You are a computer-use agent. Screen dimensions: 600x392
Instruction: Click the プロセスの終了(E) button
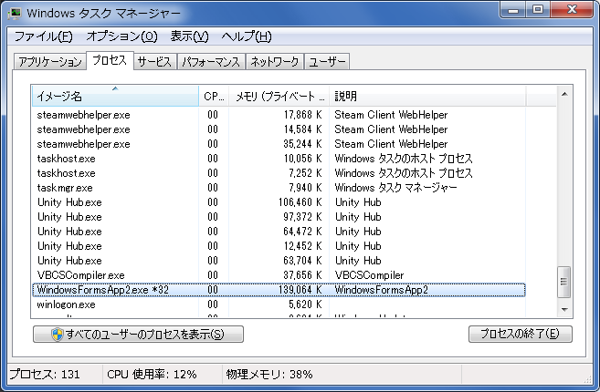coord(521,335)
